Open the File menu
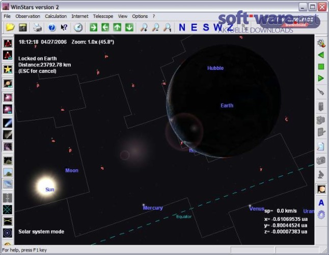The image size is (329, 255). point(7,16)
